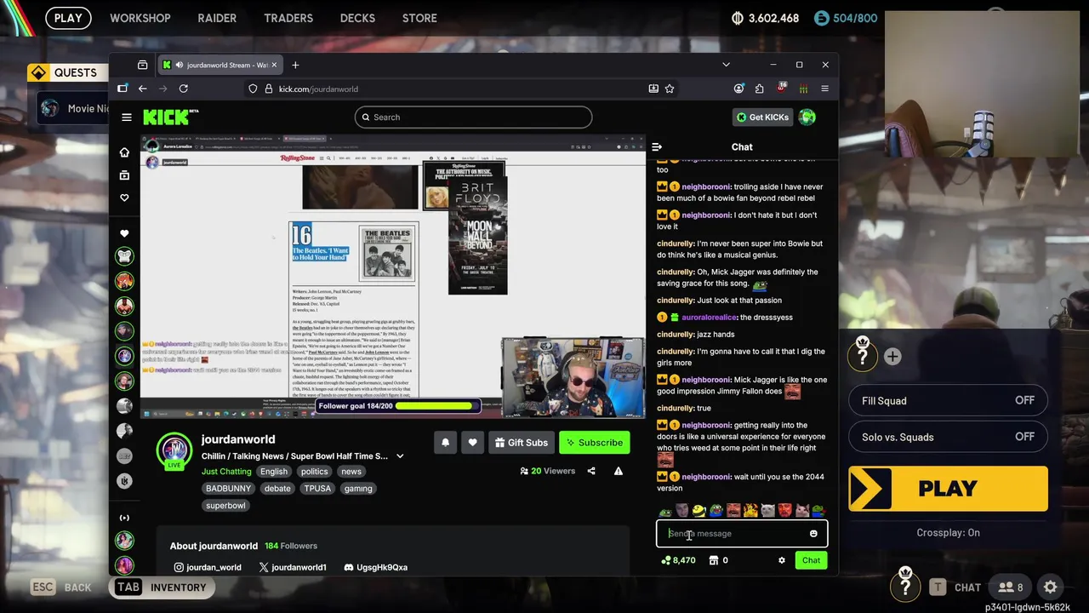Open the game RAIDER tab
The height and width of the screenshot is (613, 1089).
[x=217, y=18]
